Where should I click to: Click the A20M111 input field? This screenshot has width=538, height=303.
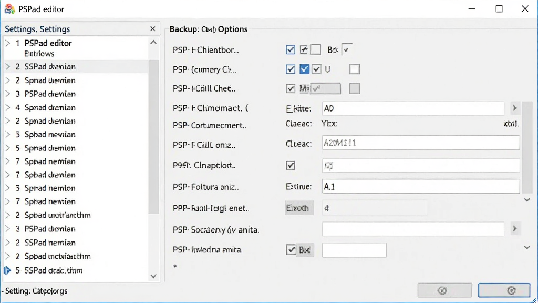tap(421, 143)
